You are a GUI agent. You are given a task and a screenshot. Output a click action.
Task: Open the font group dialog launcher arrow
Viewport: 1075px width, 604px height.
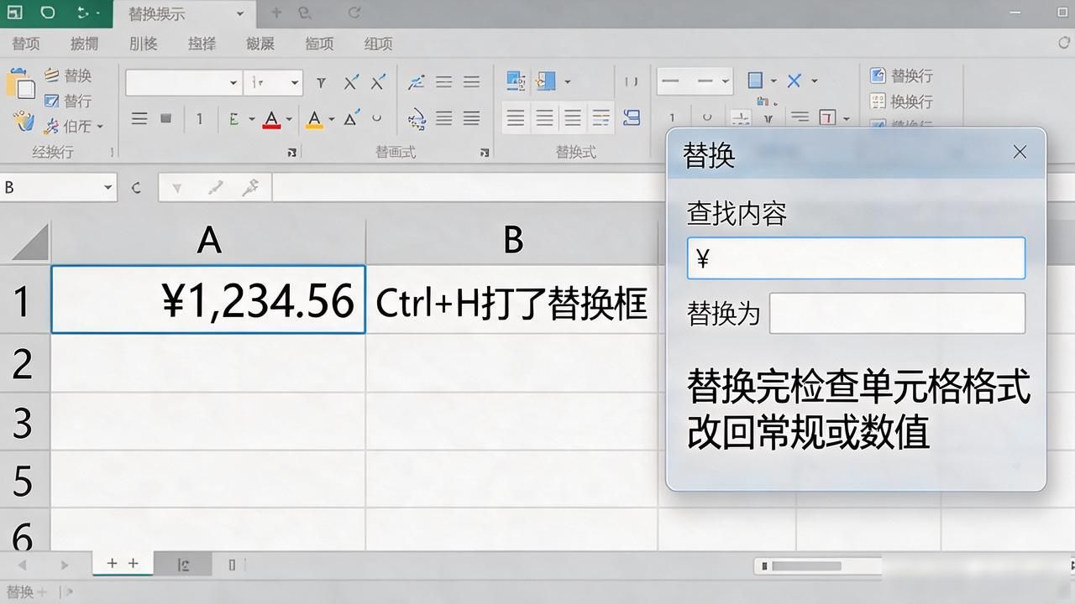[x=292, y=152]
